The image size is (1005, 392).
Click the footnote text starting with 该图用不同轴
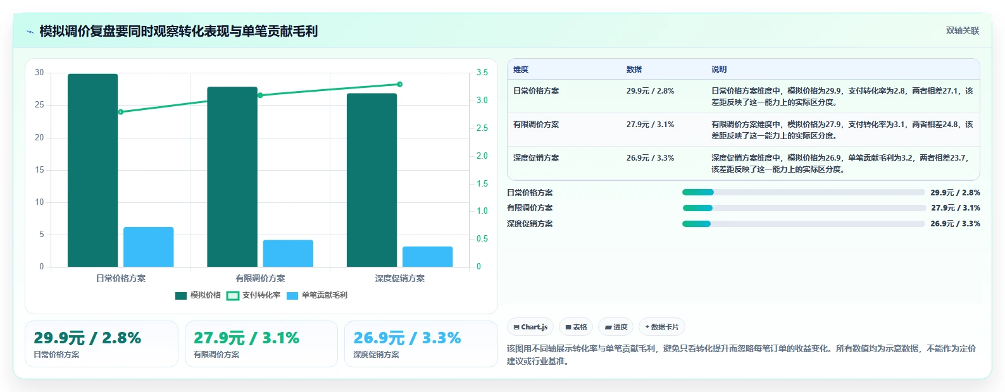[x=741, y=355]
